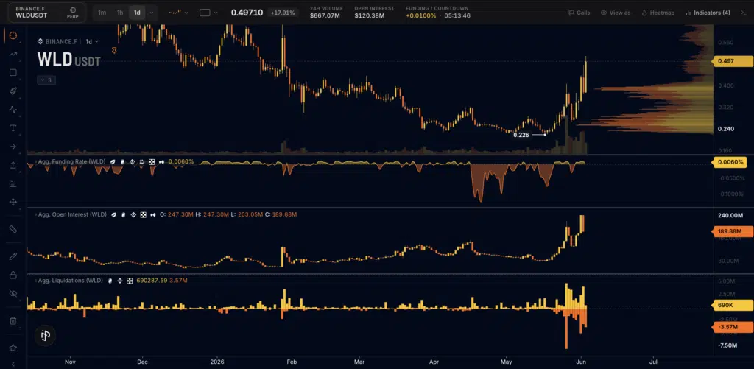This screenshot has width=754, height=369.
Task: Switch to the 1m timeframe
Action: tap(102, 13)
